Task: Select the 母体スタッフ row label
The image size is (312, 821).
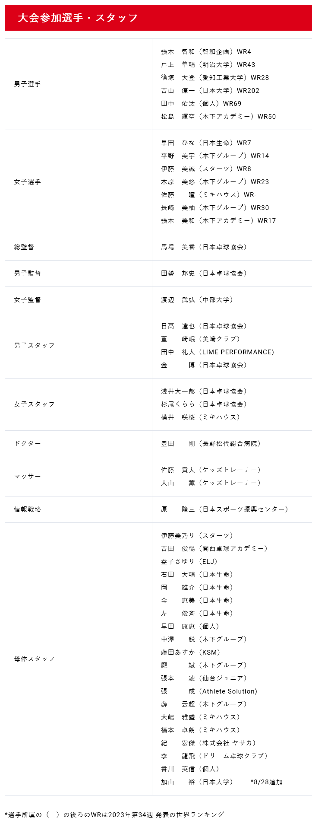Action: point(35,659)
